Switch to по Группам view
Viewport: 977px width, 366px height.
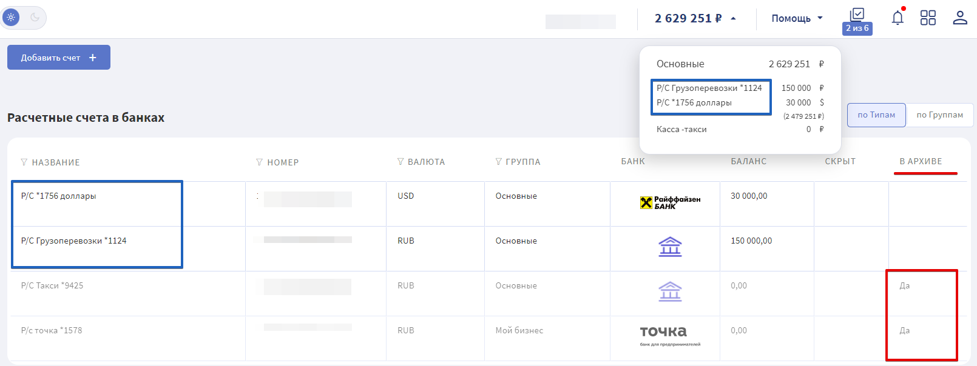(x=939, y=115)
